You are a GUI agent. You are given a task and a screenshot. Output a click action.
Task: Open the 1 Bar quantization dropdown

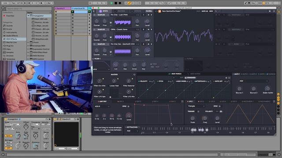tap(49, 3)
